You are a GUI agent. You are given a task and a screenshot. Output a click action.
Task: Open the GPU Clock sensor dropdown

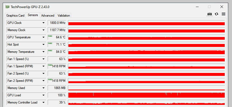[x=43, y=23]
